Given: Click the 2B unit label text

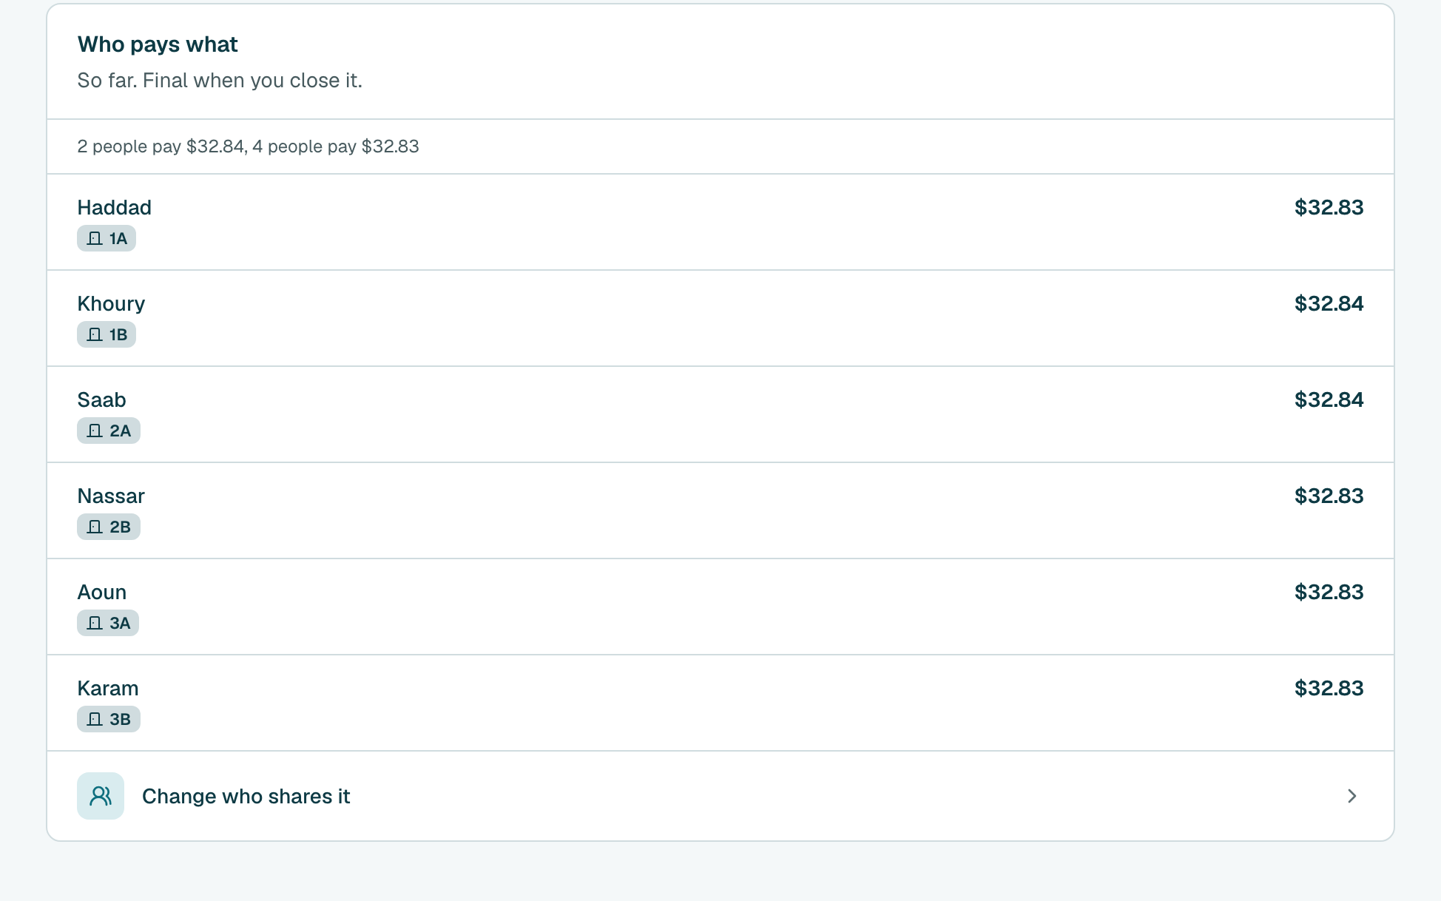Looking at the screenshot, I should (121, 527).
